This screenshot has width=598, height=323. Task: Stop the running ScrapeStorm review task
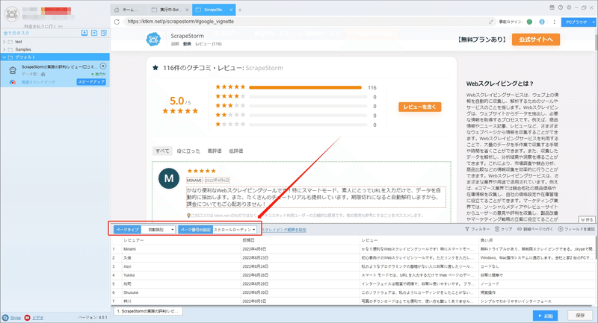click(x=103, y=66)
